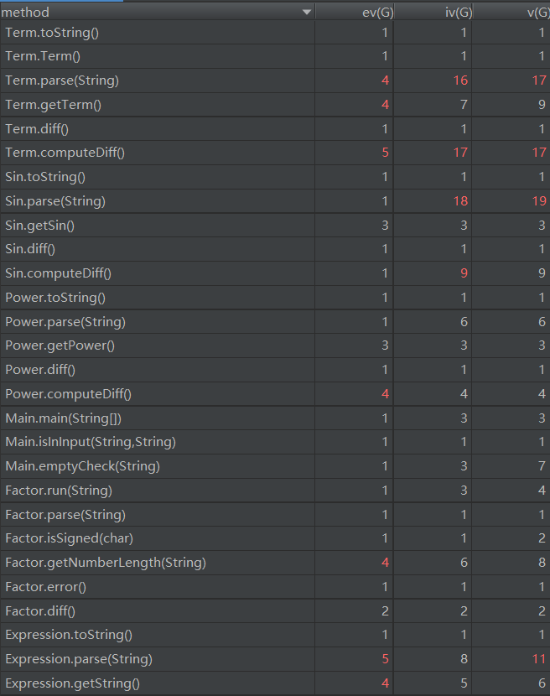Screen dimensions: 550x696
Task: Select the Expression.getString() row
Action: tap(72, 683)
